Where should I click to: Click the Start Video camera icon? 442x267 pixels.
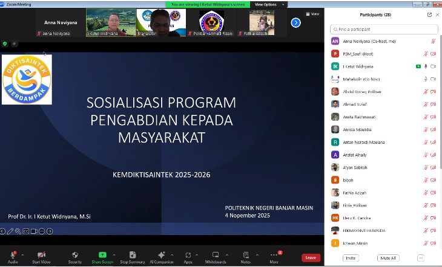pyautogui.click(x=41, y=255)
